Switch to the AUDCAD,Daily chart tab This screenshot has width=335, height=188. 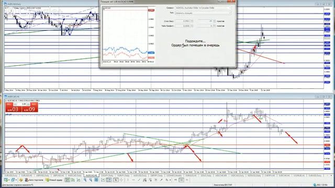(x=75, y=175)
